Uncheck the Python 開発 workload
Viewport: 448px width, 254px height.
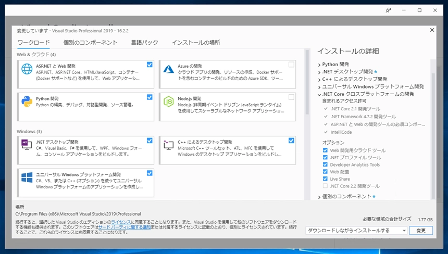(x=150, y=97)
